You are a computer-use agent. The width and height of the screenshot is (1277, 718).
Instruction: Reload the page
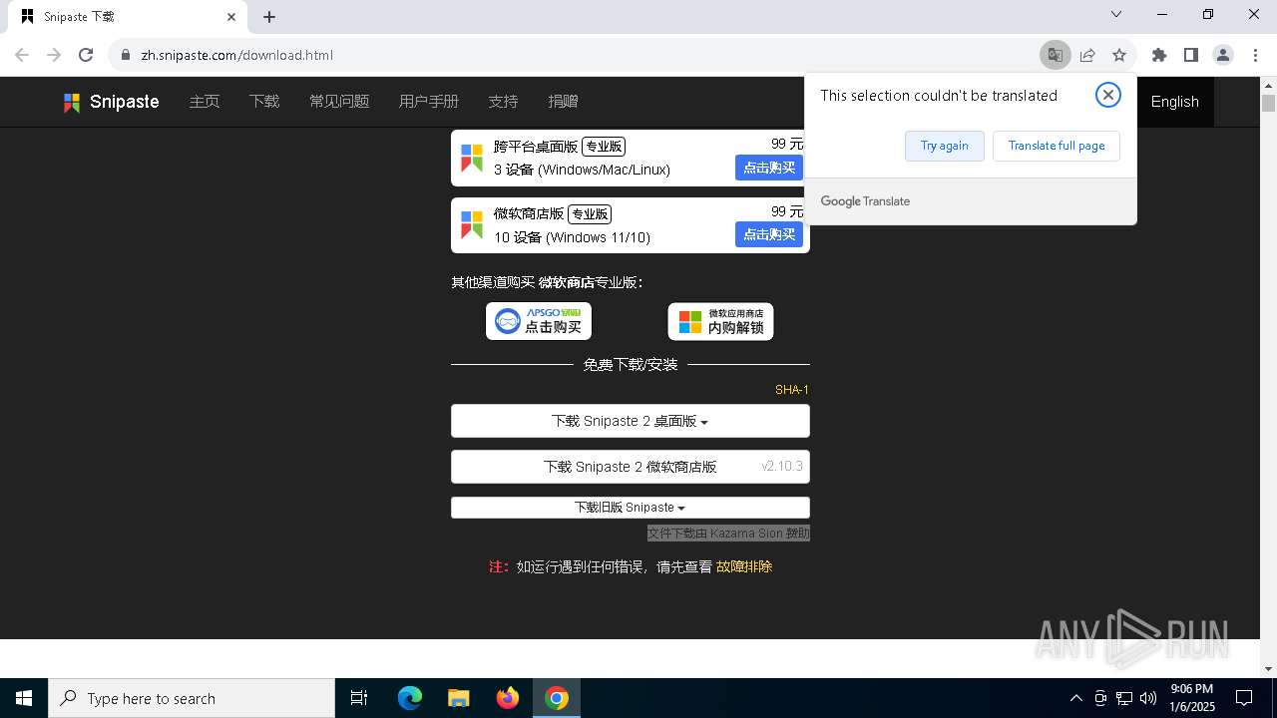(x=86, y=55)
